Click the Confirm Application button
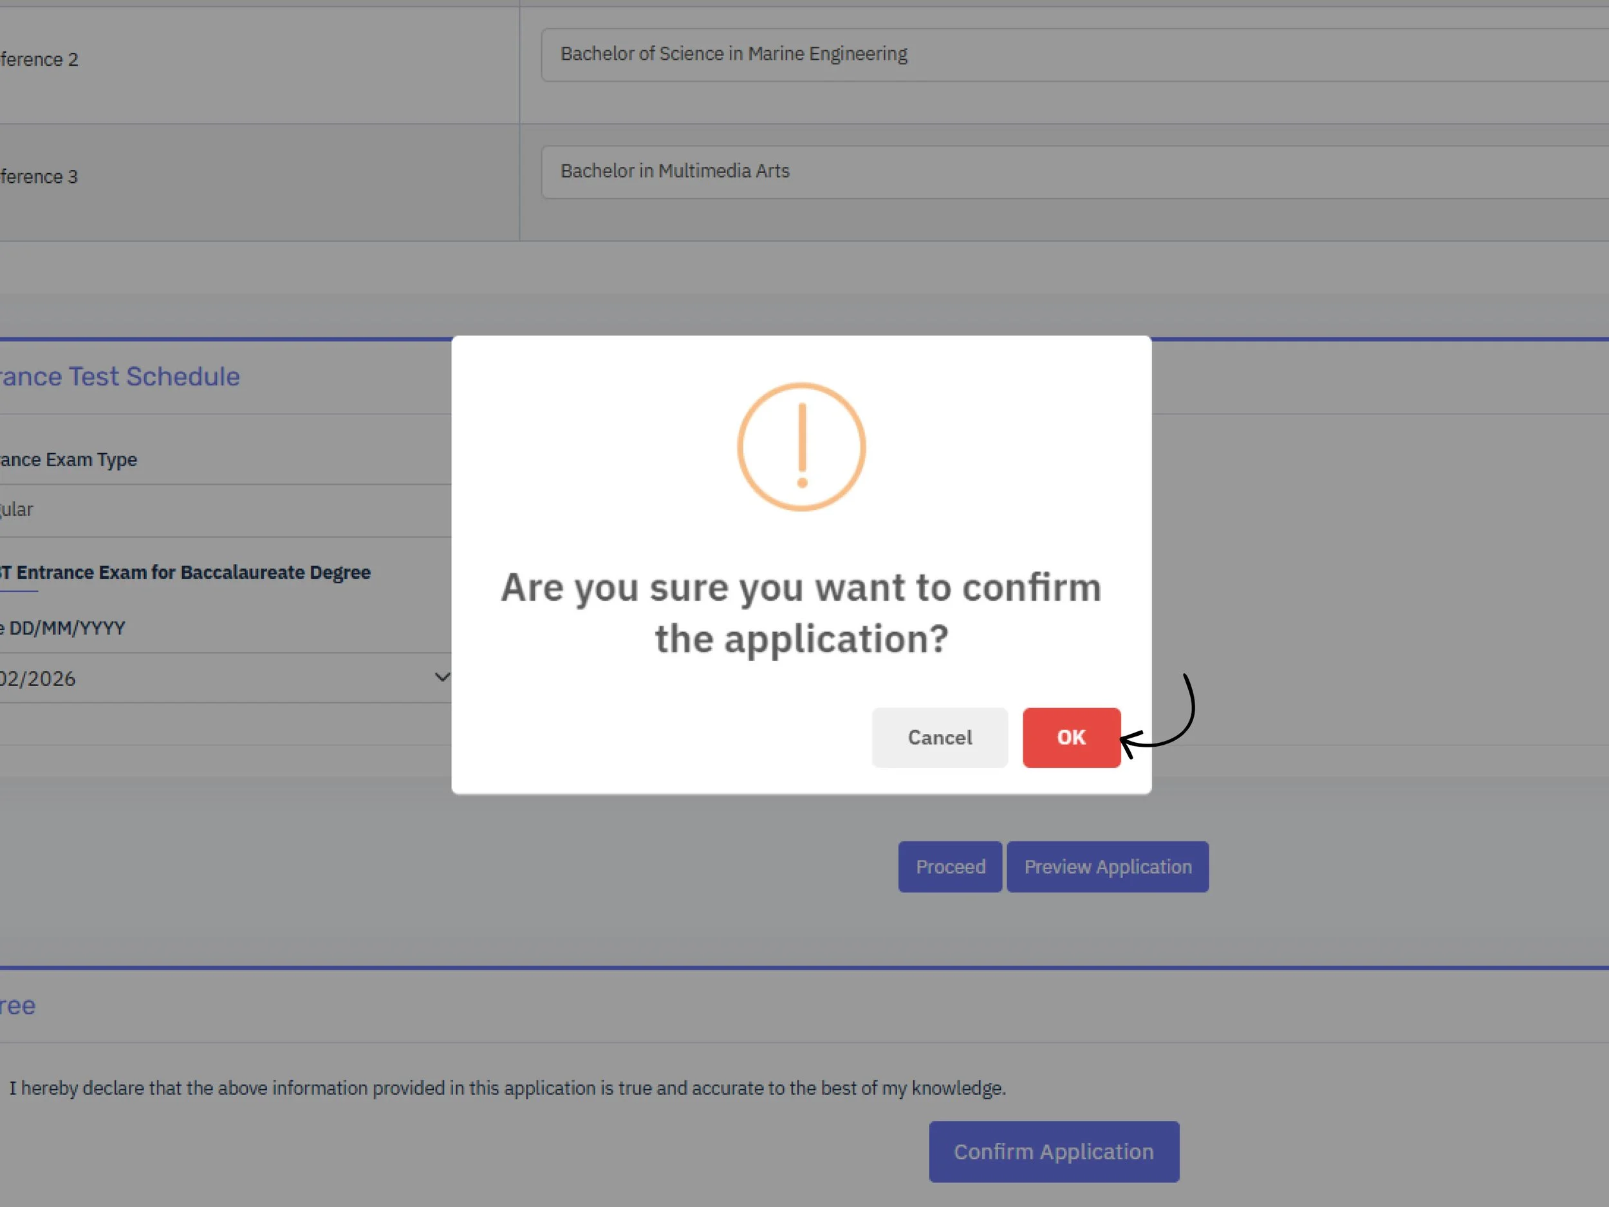The image size is (1609, 1207). point(1052,1151)
